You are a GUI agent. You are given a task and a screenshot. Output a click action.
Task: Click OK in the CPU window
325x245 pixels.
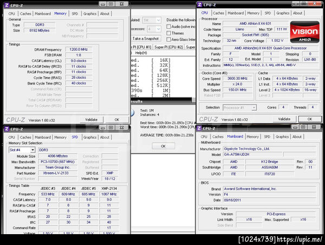(x=310, y=119)
